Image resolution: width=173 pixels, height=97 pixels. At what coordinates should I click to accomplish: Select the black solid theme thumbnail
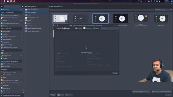pos(121,19)
